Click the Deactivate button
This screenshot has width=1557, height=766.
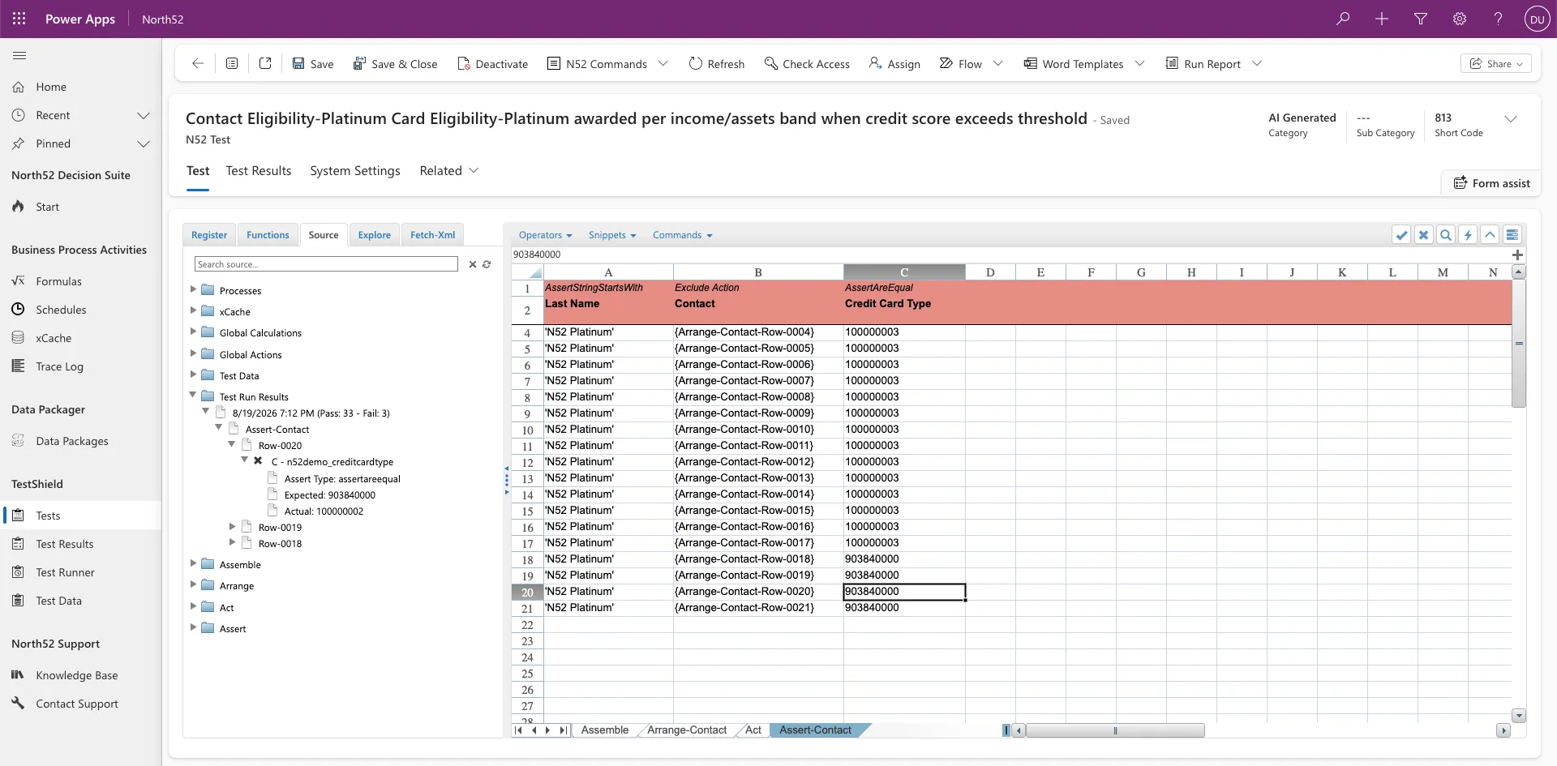click(492, 63)
